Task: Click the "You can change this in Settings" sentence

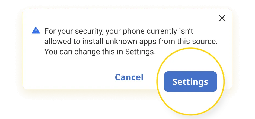Action: 100,52
